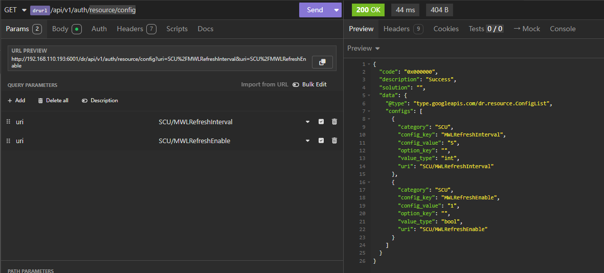604x273 pixels.
Task: Open the response Headers tab
Action: coord(403,29)
